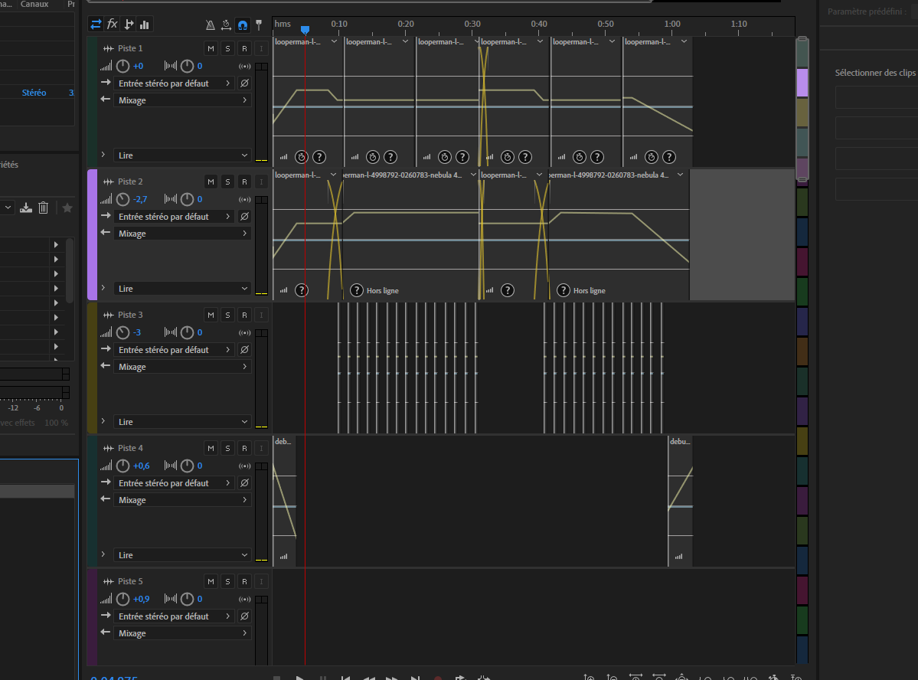918x680 pixels.
Task: Toggle snapping magnet icon
Action: [243, 25]
